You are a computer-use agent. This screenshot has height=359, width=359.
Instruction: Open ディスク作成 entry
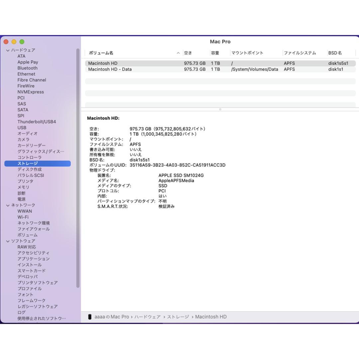[29, 169]
